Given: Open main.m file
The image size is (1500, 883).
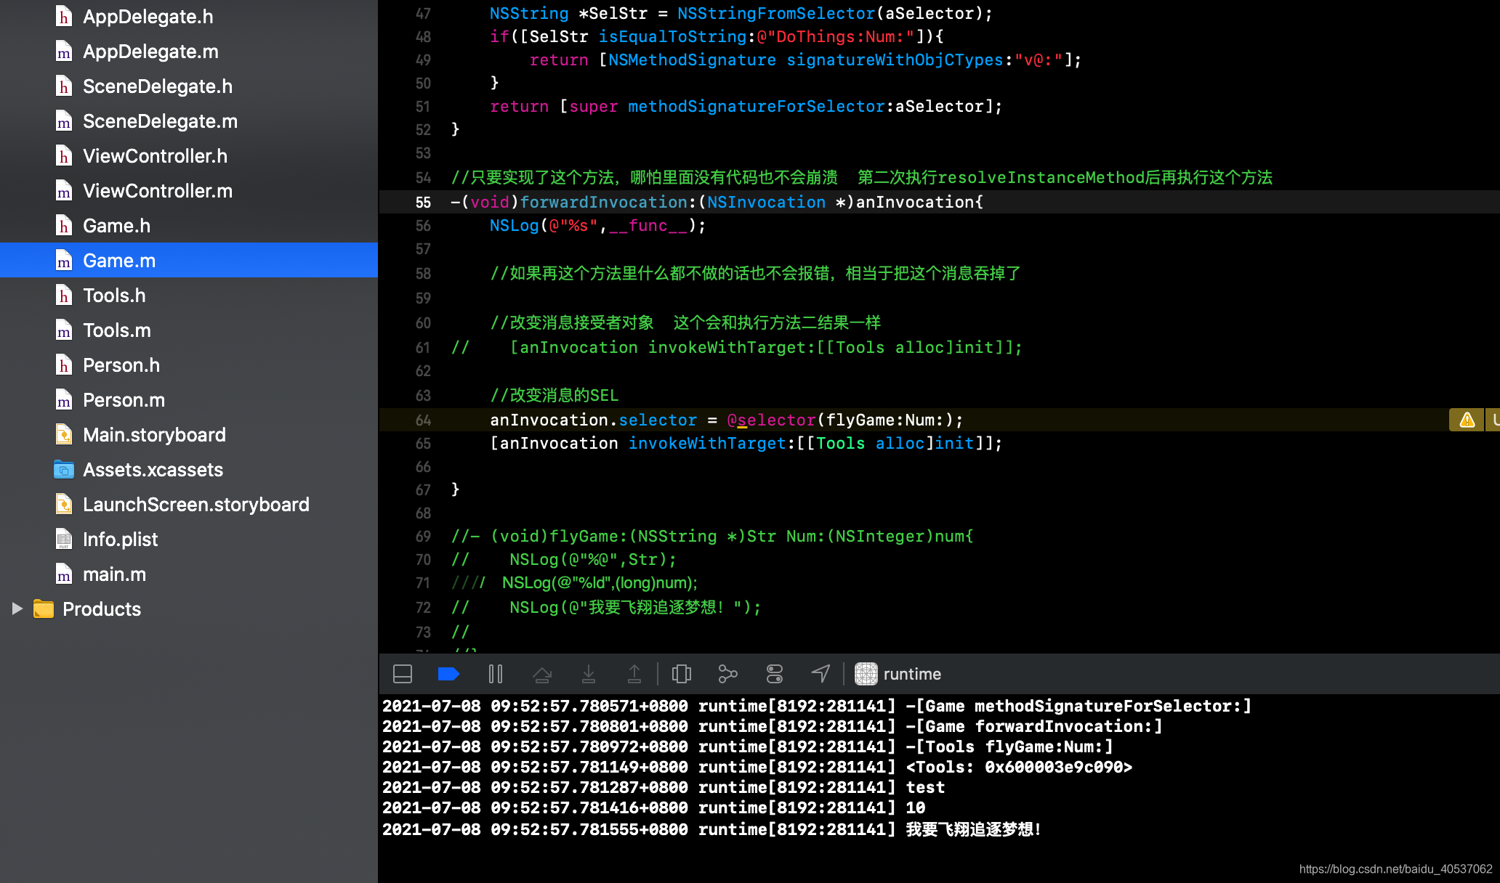Looking at the screenshot, I should click(114, 574).
